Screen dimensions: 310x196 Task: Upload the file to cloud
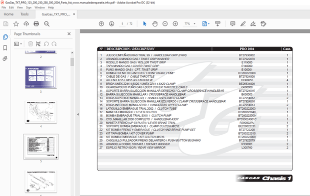click(26, 24)
